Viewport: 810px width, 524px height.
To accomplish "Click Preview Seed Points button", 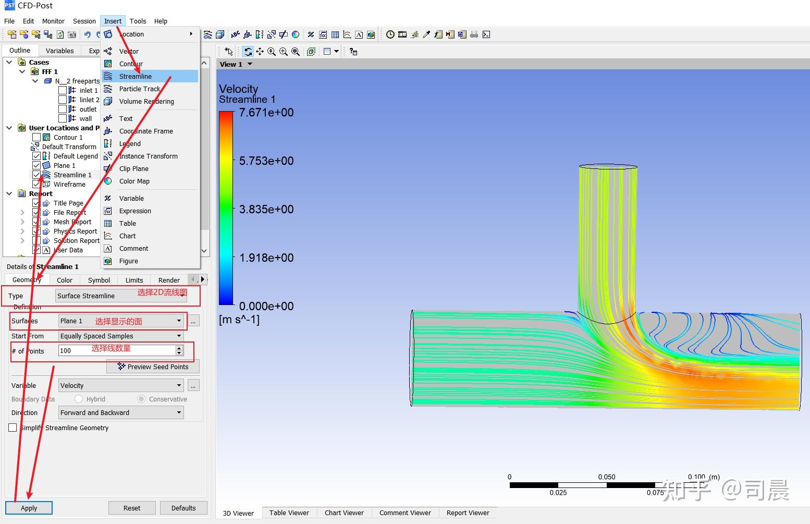I will click(153, 367).
